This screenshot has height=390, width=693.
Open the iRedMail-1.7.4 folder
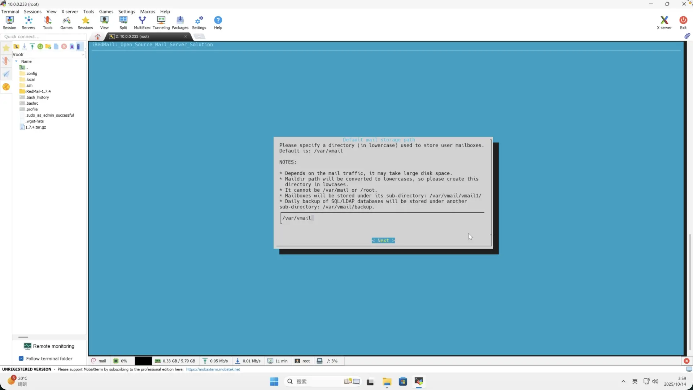(x=38, y=91)
